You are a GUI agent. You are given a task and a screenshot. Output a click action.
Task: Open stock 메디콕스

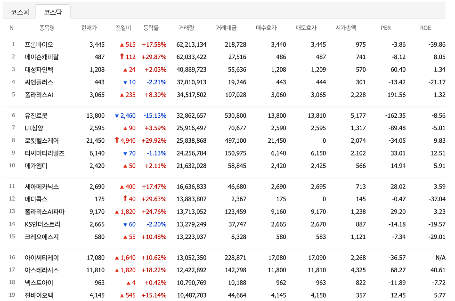36,199
